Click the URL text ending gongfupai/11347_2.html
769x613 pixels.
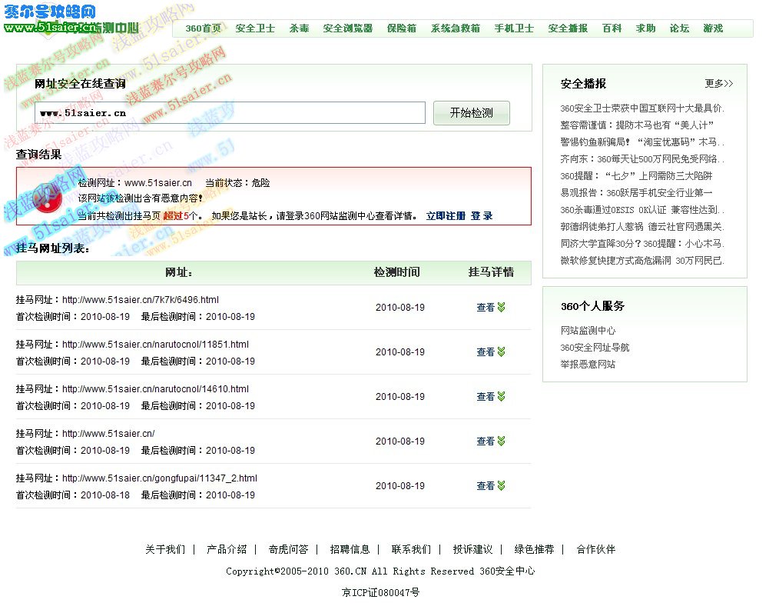(x=159, y=478)
